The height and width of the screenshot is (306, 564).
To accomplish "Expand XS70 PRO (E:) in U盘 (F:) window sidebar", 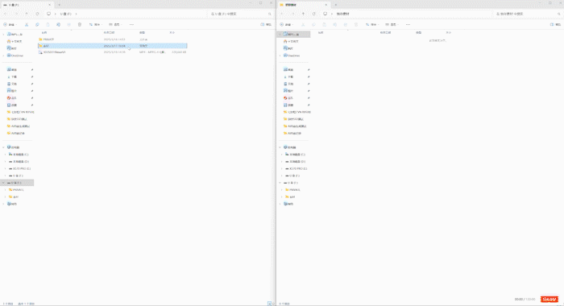I will coord(5,168).
